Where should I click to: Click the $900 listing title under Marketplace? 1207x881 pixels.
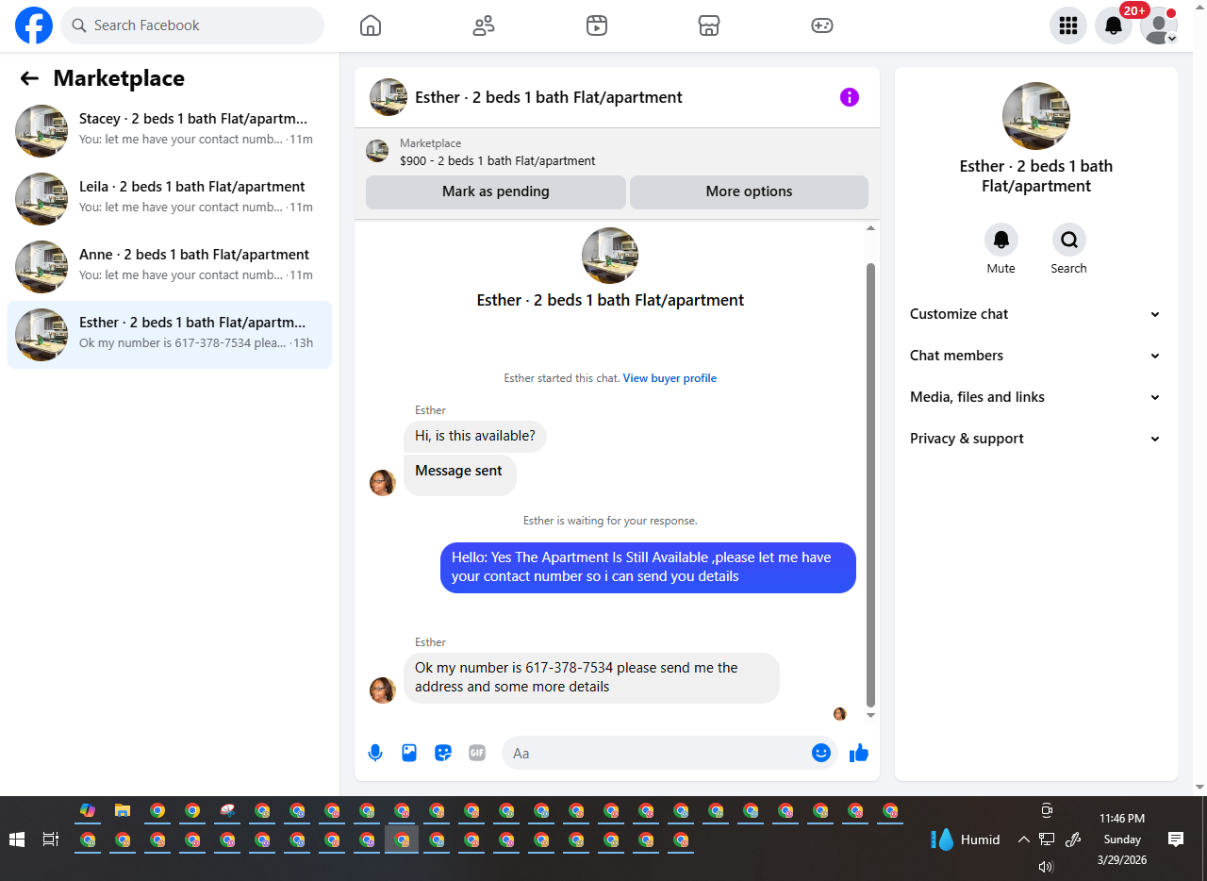click(498, 160)
